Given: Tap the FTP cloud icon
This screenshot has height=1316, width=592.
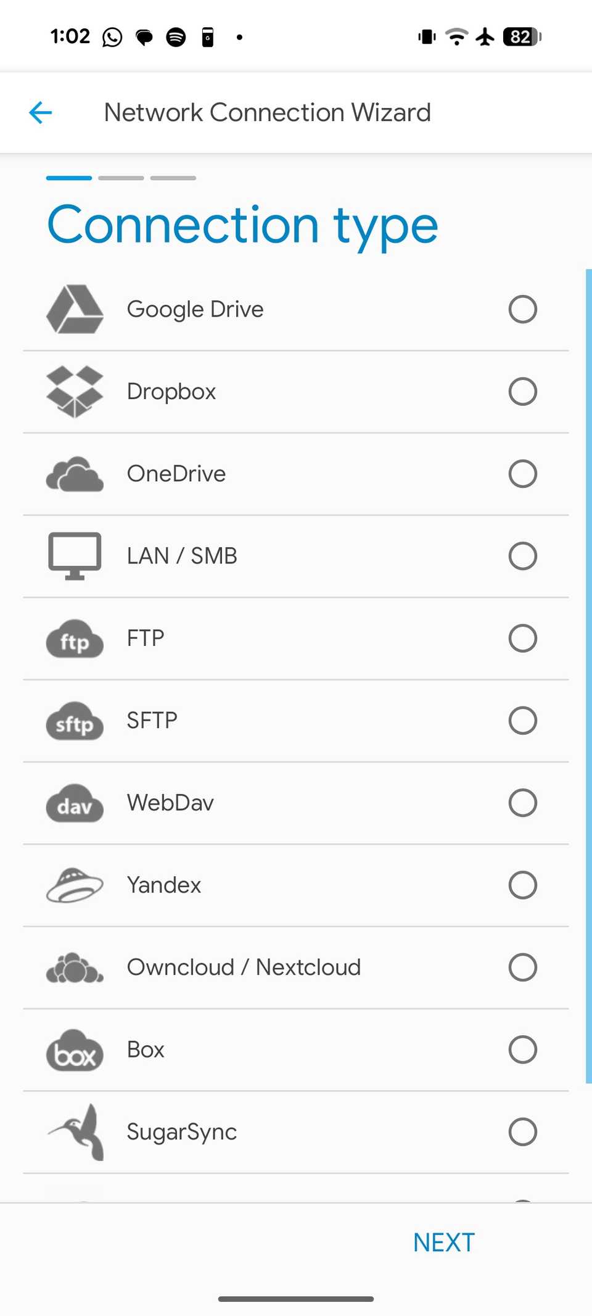Looking at the screenshot, I should (75, 639).
